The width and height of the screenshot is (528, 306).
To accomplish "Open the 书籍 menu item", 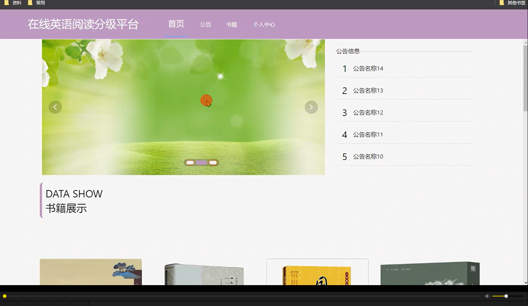I will pyautogui.click(x=231, y=24).
